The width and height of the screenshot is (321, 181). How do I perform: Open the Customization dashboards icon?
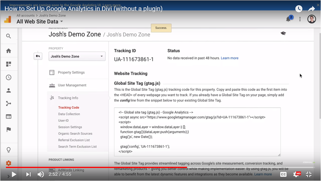[x=9, y=64]
